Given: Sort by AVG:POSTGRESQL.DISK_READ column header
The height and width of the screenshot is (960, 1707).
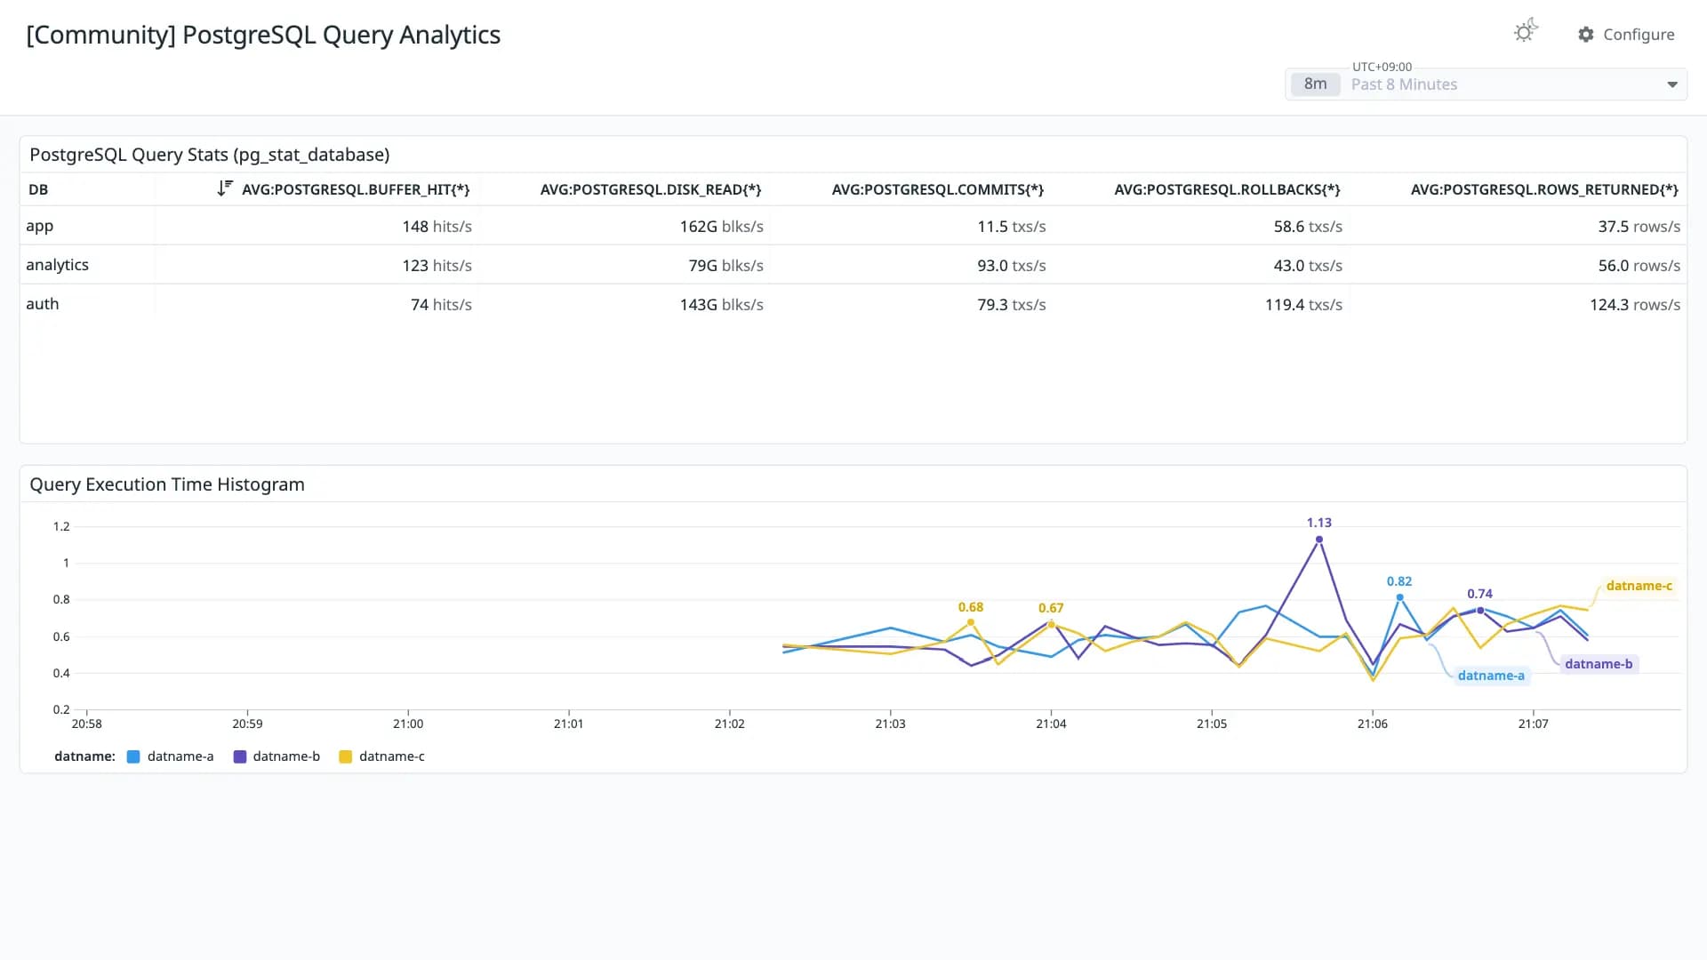Looking at the screenshot, I should [x=651, y=189].
